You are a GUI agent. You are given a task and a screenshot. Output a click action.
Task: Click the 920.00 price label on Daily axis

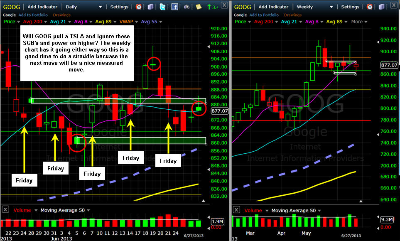pos(219,29)
